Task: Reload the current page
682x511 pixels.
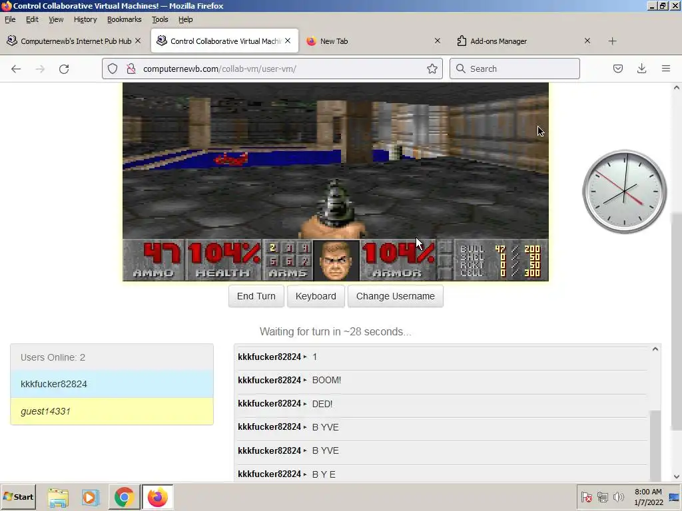Action: click(x=64, y=69)
